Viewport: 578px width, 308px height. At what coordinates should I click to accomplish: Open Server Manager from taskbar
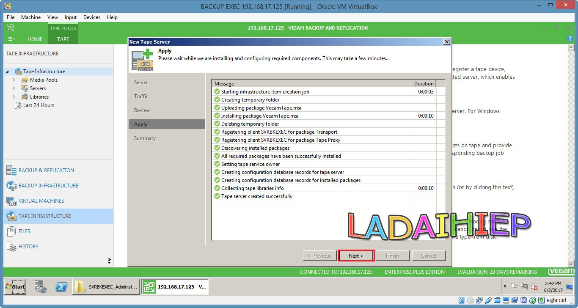tap(41, 286)
